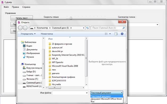Select the Компьютерная графика folder
The width and height of the screenshot is (167, 104).
[62, 77]
